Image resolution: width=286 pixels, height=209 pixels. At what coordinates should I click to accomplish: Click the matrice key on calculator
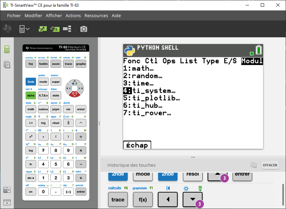coord(43,109)
